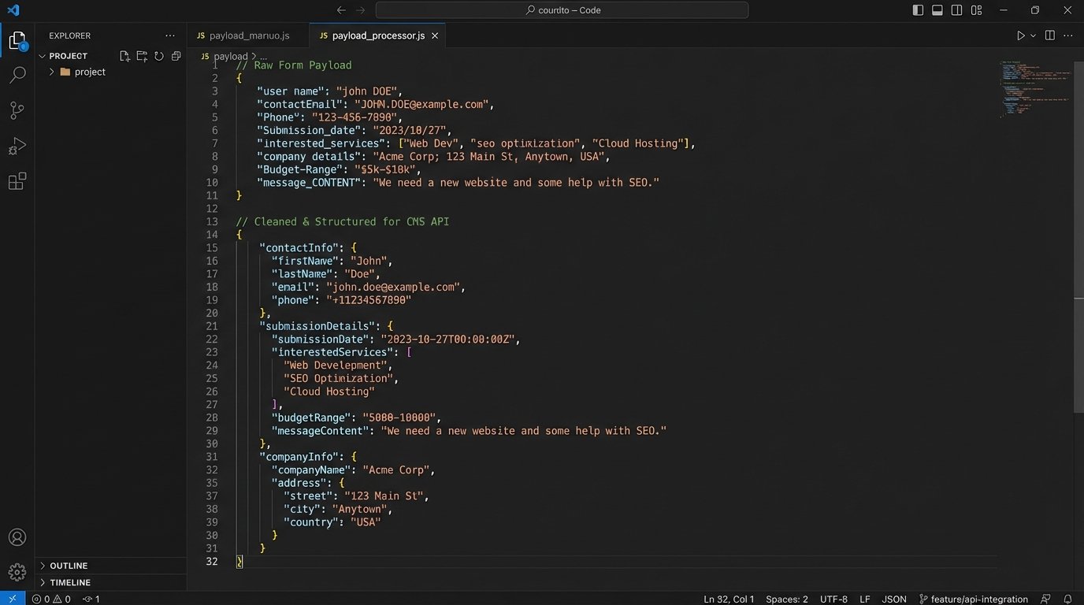
Task: Open the Source Control view
Action: pos(17,110)
